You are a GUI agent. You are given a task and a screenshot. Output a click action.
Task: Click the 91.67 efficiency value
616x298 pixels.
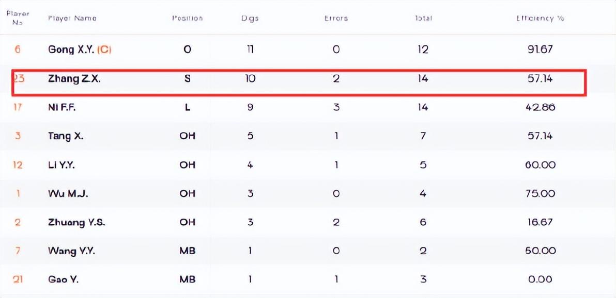(x=541, y=49)
